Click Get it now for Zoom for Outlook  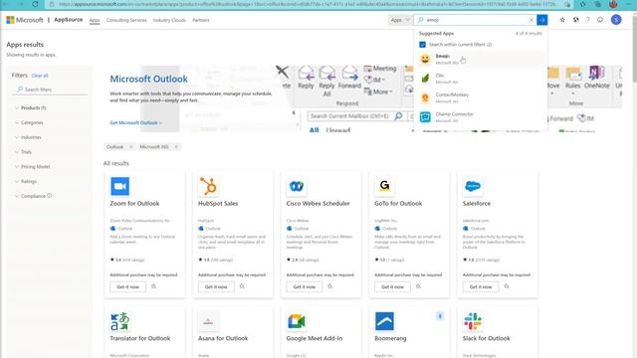click(x=128, y=287)
